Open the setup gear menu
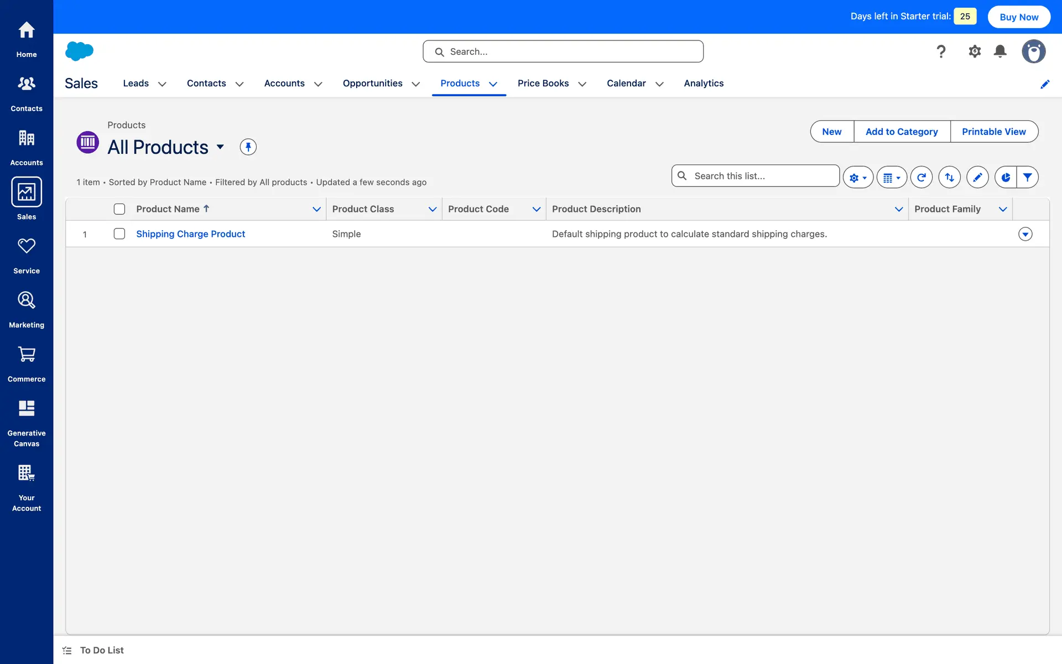This screenshot has width=1062, height=664. click(x=974, y=51)
